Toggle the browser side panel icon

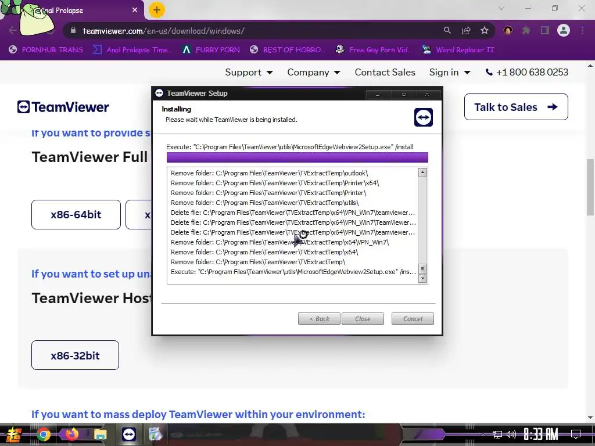(x=545, y=31)
